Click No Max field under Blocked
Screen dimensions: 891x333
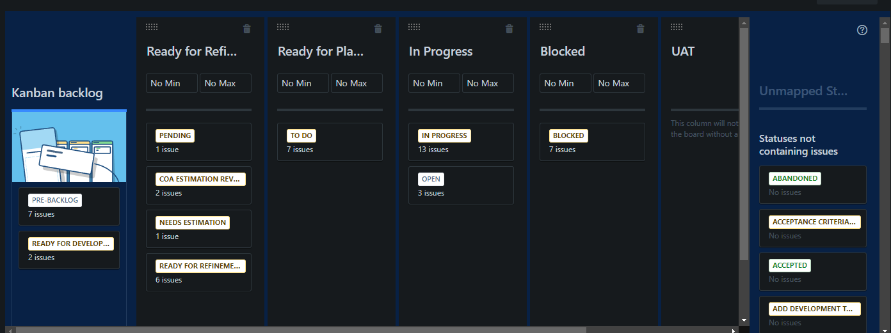619,83
